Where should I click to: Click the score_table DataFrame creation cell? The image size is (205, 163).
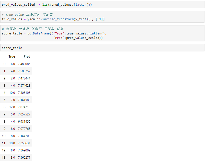[x=102, y=33]
